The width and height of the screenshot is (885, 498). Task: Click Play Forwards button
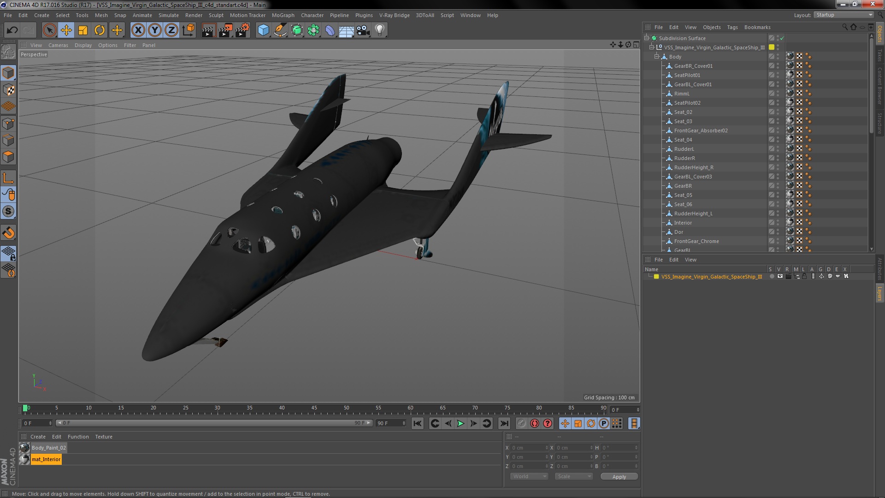(x=460, y=423)
